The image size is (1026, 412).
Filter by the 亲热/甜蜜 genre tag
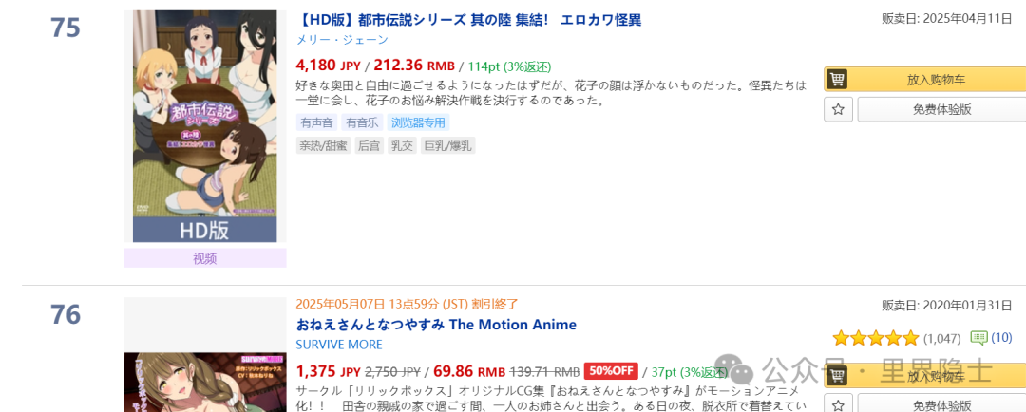tap(323, 145)
